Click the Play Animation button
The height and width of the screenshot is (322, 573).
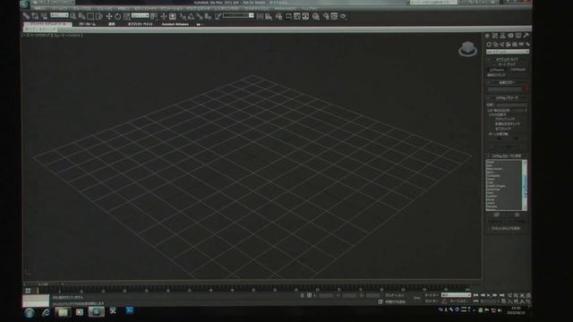click(x=489, y=295)
